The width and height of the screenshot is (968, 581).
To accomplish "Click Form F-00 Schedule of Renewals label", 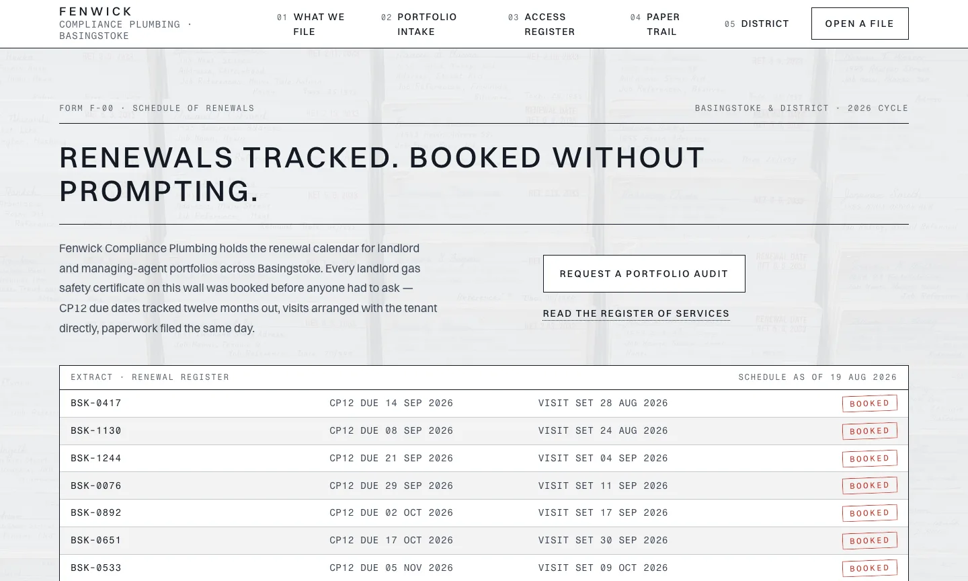I will point(157,108).
